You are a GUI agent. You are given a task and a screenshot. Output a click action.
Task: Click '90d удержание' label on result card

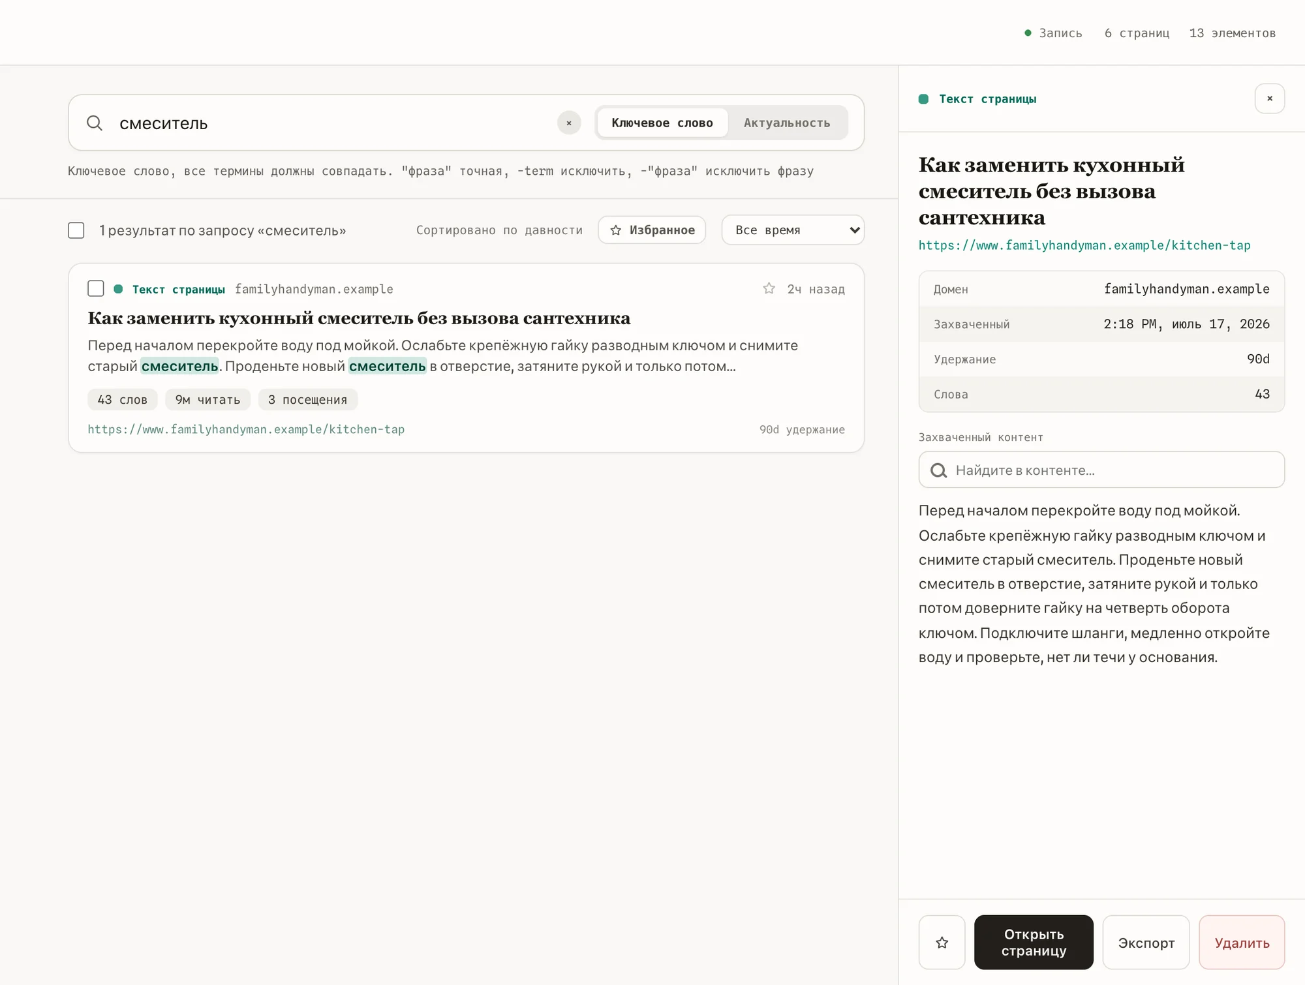pyautogui.click(x=802, y=429)
